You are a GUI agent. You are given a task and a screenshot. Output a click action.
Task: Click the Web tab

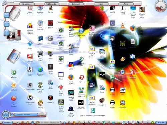(126, 4)
